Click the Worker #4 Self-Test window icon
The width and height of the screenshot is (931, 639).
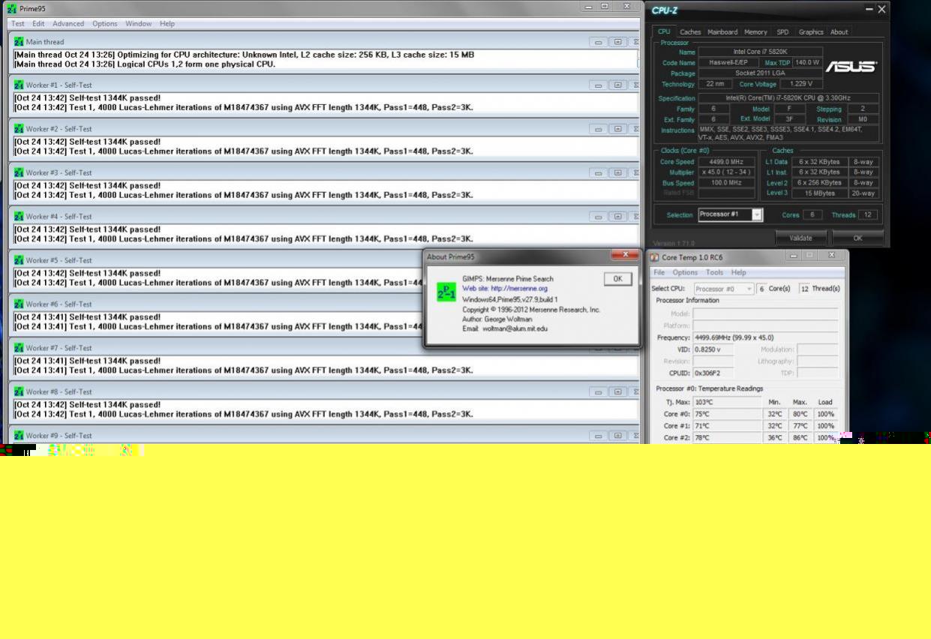[x=19, y=216]
